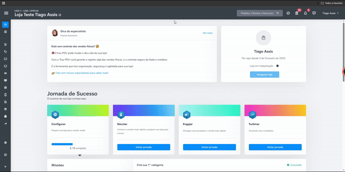Open the settings gear in the sidebar
345x172 pixels.
pyautogui.click(x=6, y=143)
